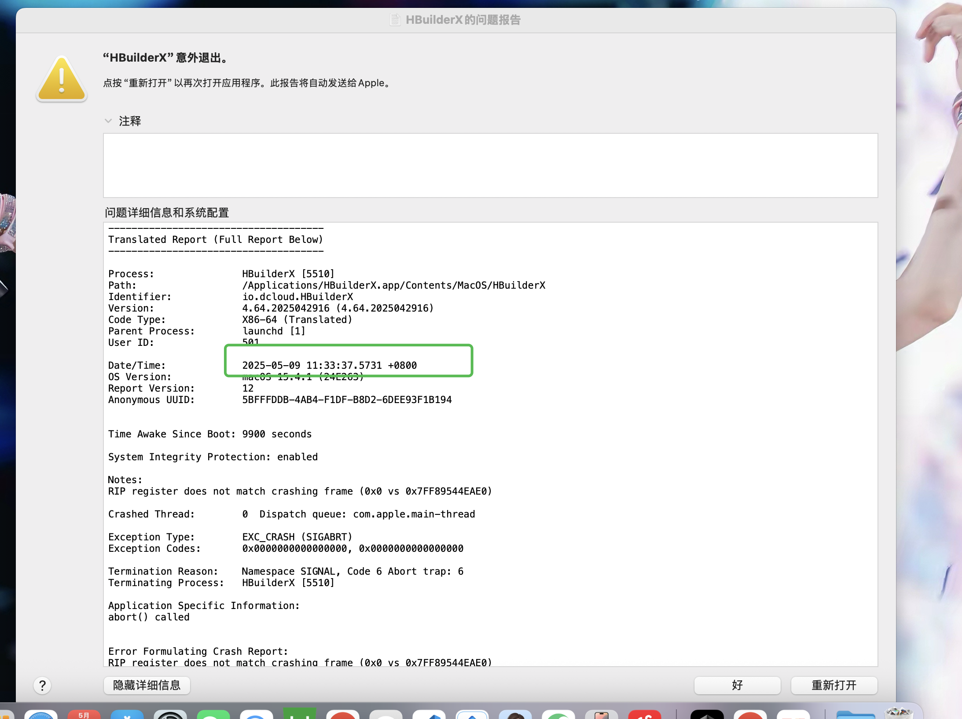
Task: Click the 问题详细信息和系统配置 label
Action: [167, 213]
